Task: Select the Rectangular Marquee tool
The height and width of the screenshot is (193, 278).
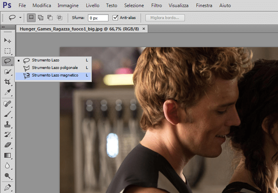Action: [x=8, y=51]
